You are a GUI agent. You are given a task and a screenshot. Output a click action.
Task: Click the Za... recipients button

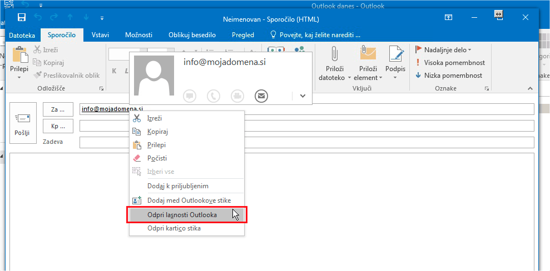pos(58,109)
